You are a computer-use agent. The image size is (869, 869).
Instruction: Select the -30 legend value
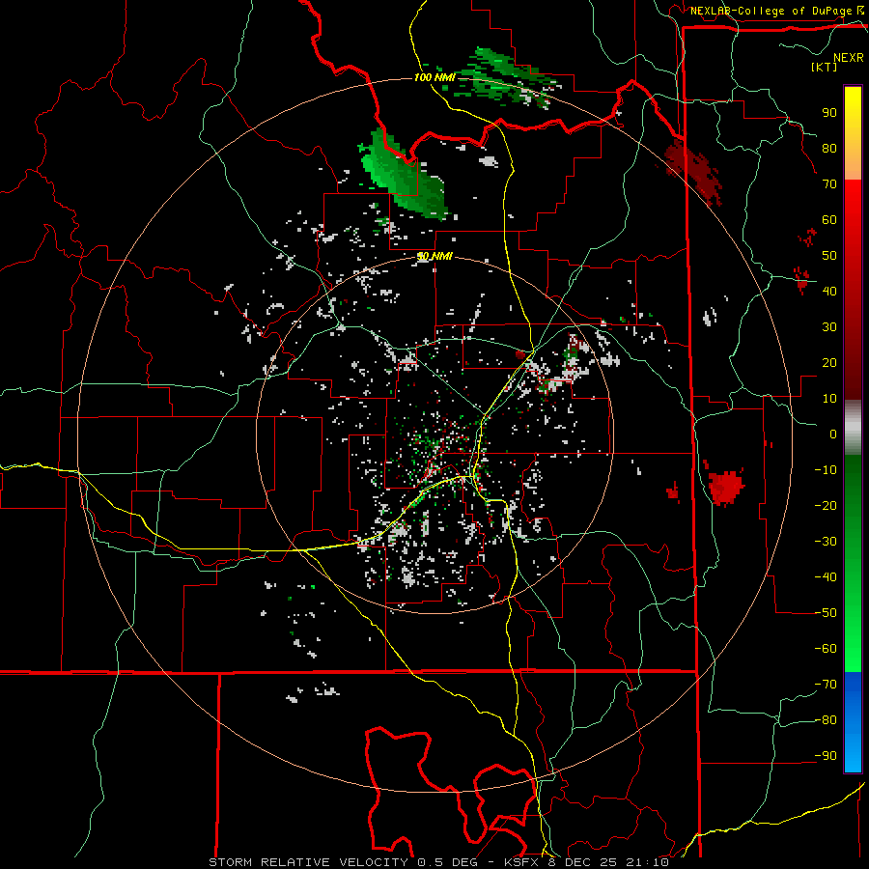[x=826, y=542]
